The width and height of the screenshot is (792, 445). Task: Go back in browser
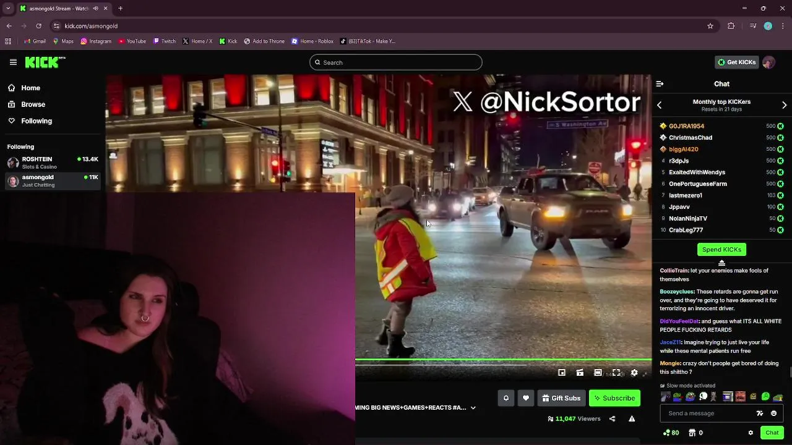pos(9,26)
